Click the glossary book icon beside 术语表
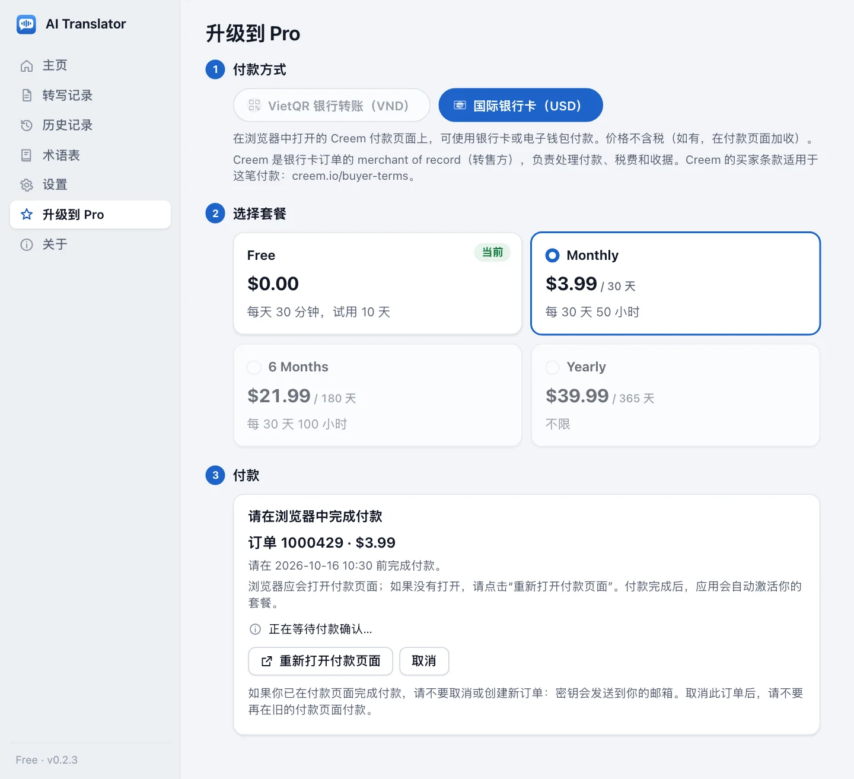Image resolution: width=854 pixels, height=779 pixels. click(27, 155)
